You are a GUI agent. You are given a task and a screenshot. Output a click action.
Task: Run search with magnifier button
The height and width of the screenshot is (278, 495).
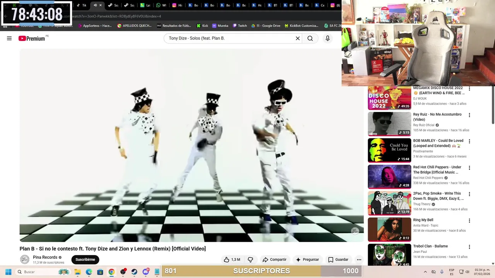pos(310,38)
